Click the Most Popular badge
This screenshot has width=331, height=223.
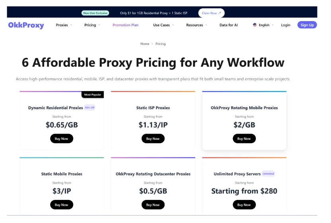click(x=93, y=95)
